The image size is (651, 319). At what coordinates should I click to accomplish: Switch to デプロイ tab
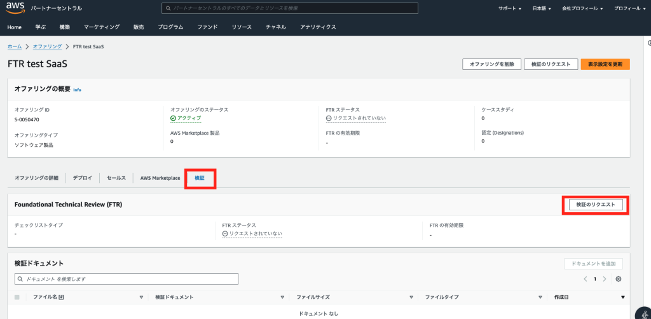pyautogui.click(x=82, y=178)
